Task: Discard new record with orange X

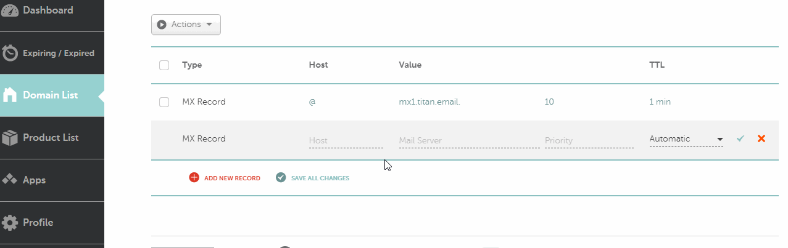Action: (761, 138)
